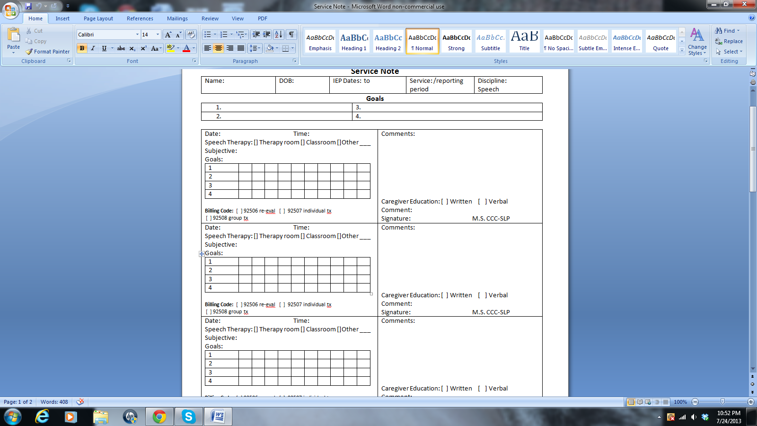This screenshot has height=426, width=757.
Task: Justify the paragraph text
Action: (x=241, y=48)
